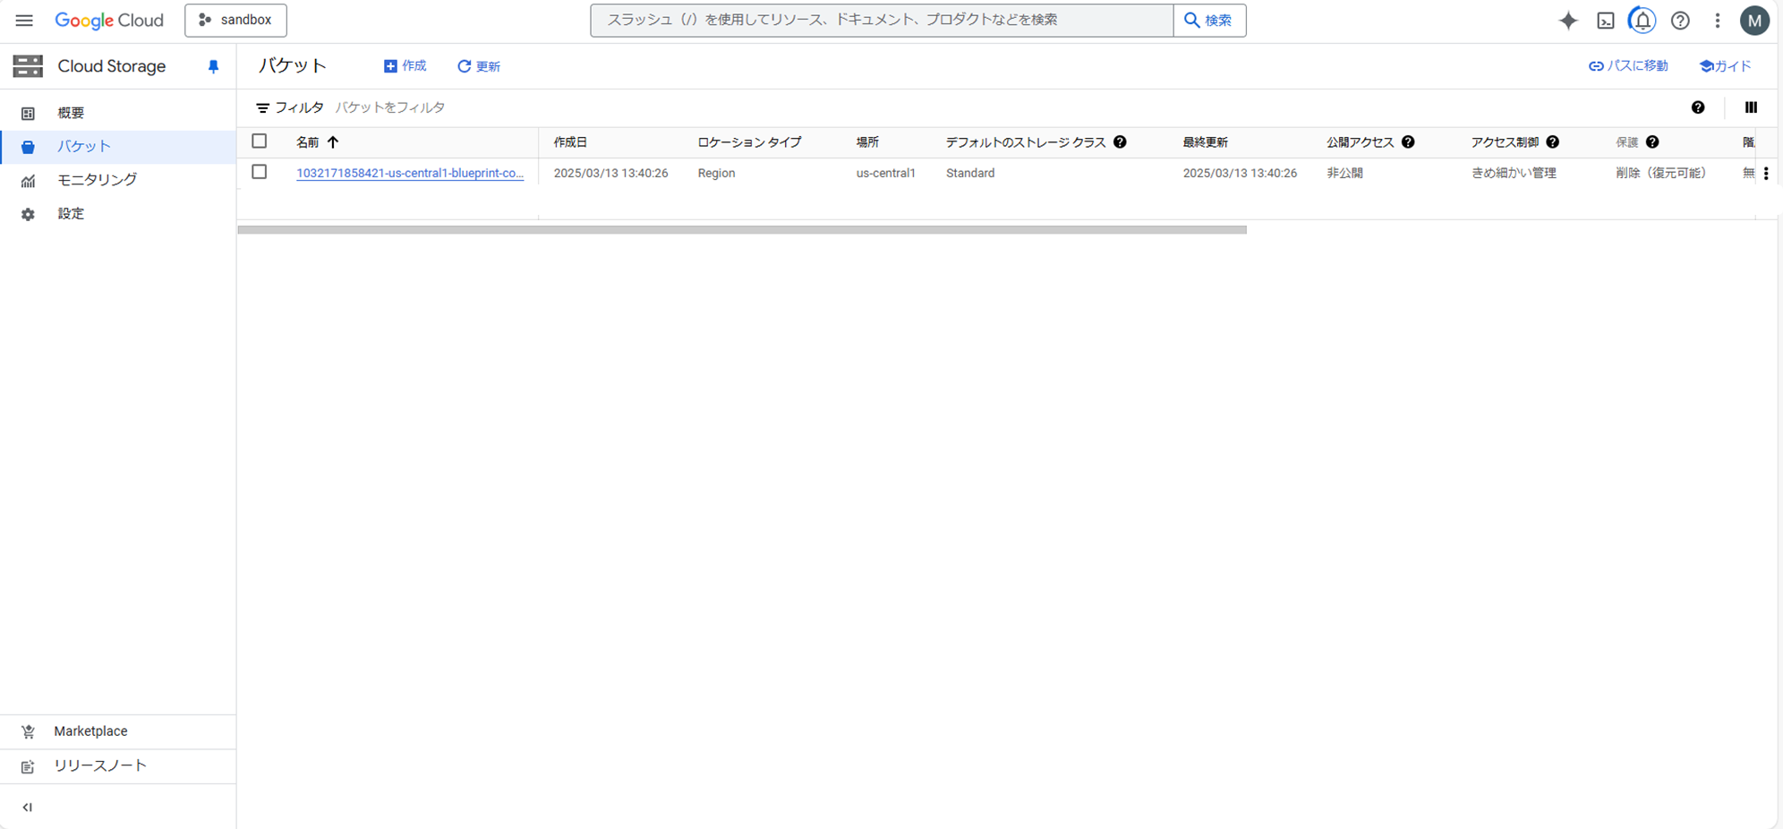Click the help icon beside デフォルトのストレージ クラス
This screenshot has width=1783, height=829.
(1120, 142)
